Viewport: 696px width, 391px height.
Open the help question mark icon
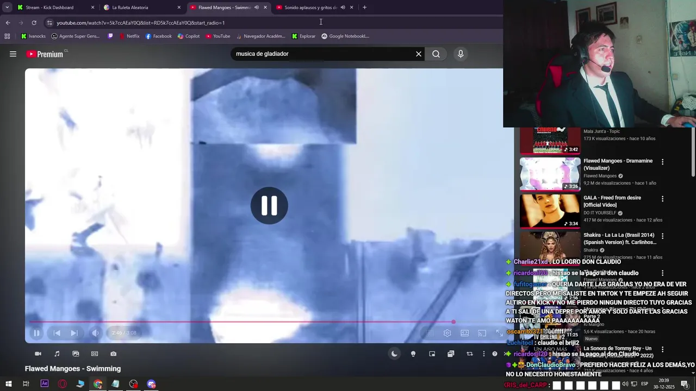495,354
